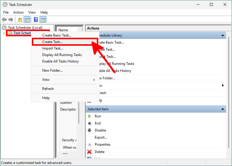Click the End stop icon
232x166 pixels.
pyautogui.click(x=90, y=123)
